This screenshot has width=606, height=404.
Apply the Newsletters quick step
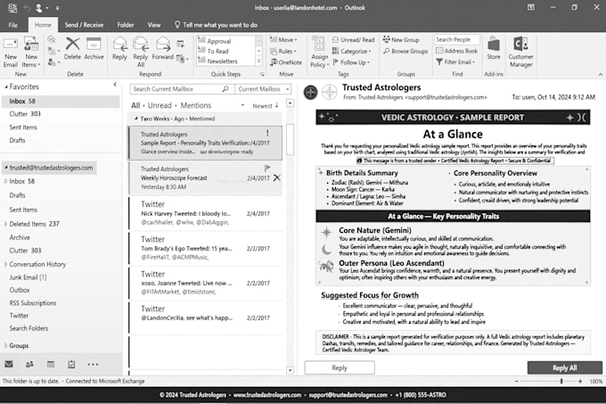click(x=222, y=61)
